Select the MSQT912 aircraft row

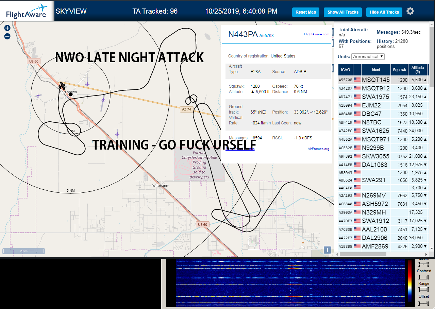tap(383, 88)
